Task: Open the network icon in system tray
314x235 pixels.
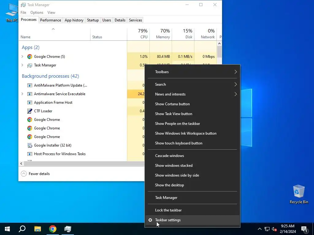Action: 267,229
